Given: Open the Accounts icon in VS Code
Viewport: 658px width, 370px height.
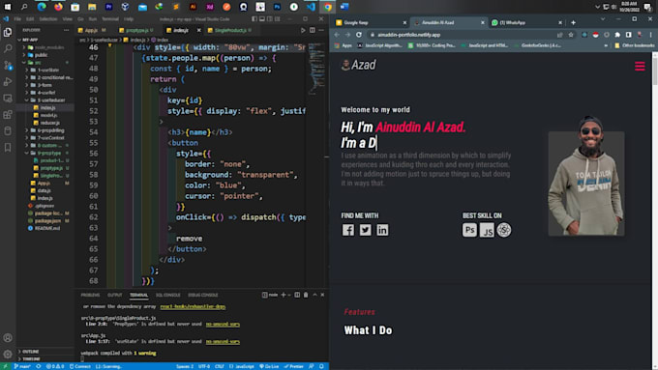Looking at the screenshot, I should (x=8, y=338).
